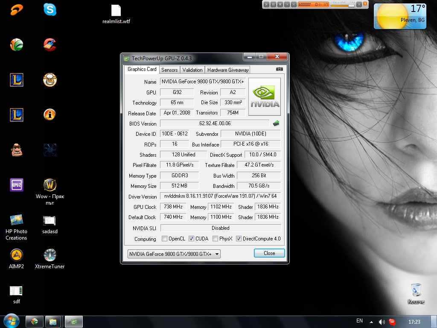Launch CCleaner from the desktop
Image resolution: width=437 pixels, height=328 pixels.
tap(50, 44)
